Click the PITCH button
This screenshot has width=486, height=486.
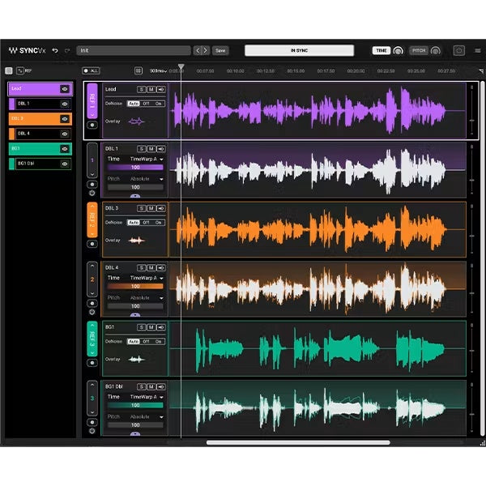click(419, 50)
